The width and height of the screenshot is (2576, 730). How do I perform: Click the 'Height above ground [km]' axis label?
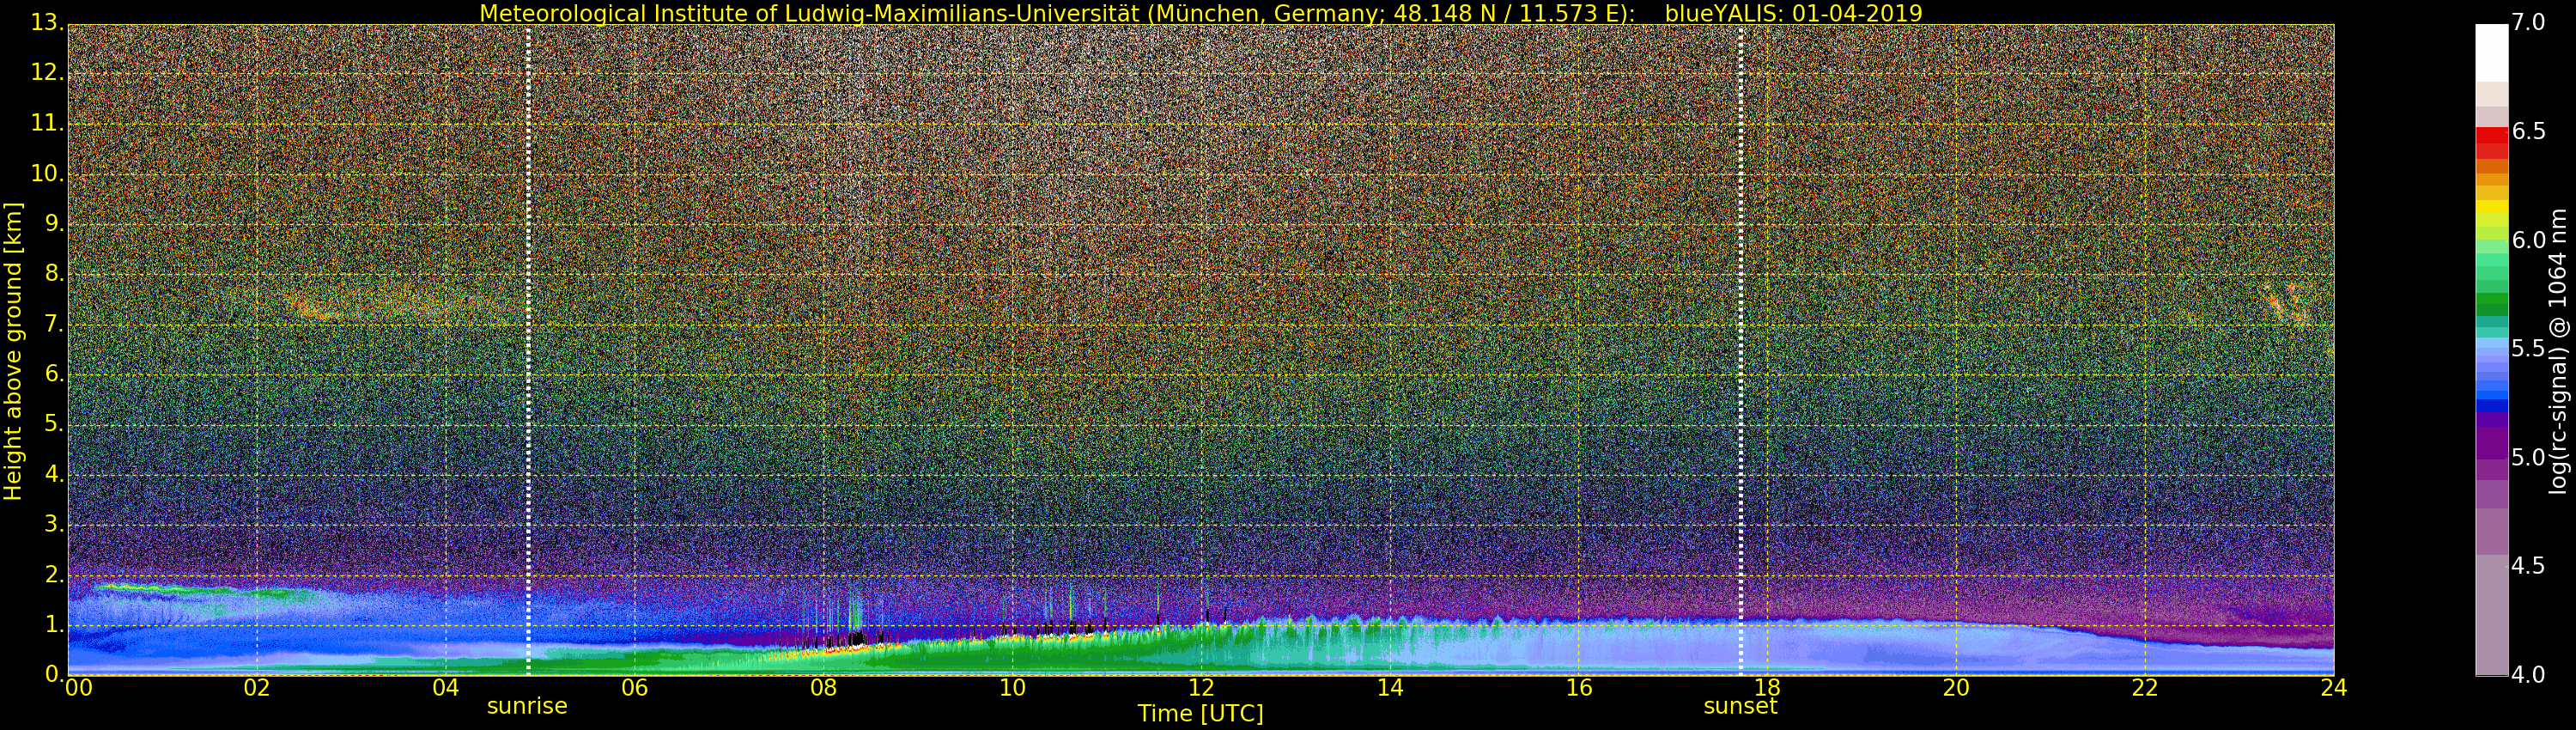coord(13,351)
